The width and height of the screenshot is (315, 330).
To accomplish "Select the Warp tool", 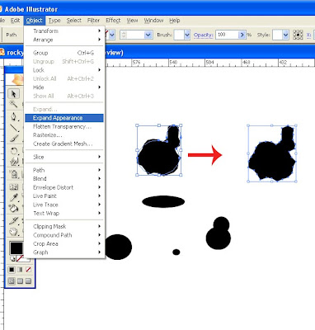I will 14,162.
